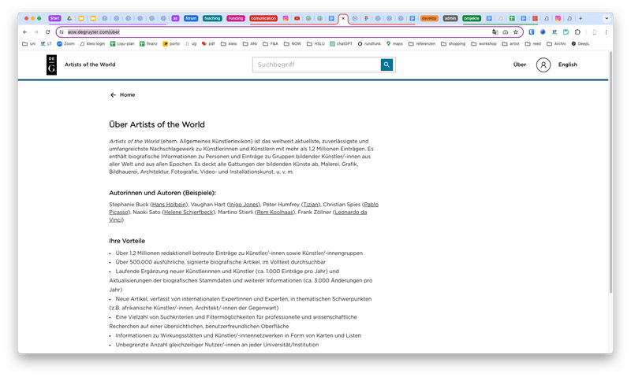Open the pdf bookmark
The image size is (631, 377).
point(208,43)
